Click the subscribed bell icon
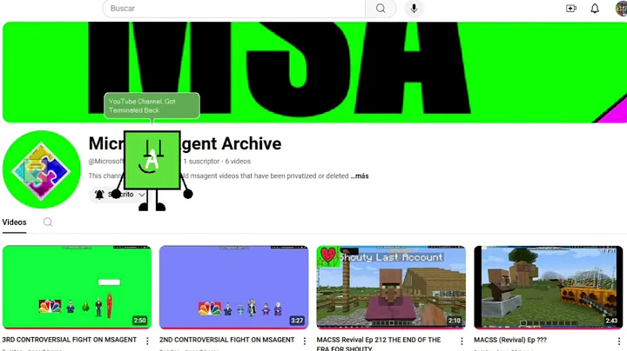The height and width of the screenshot is (351, 627). click(x=99, y=195)
